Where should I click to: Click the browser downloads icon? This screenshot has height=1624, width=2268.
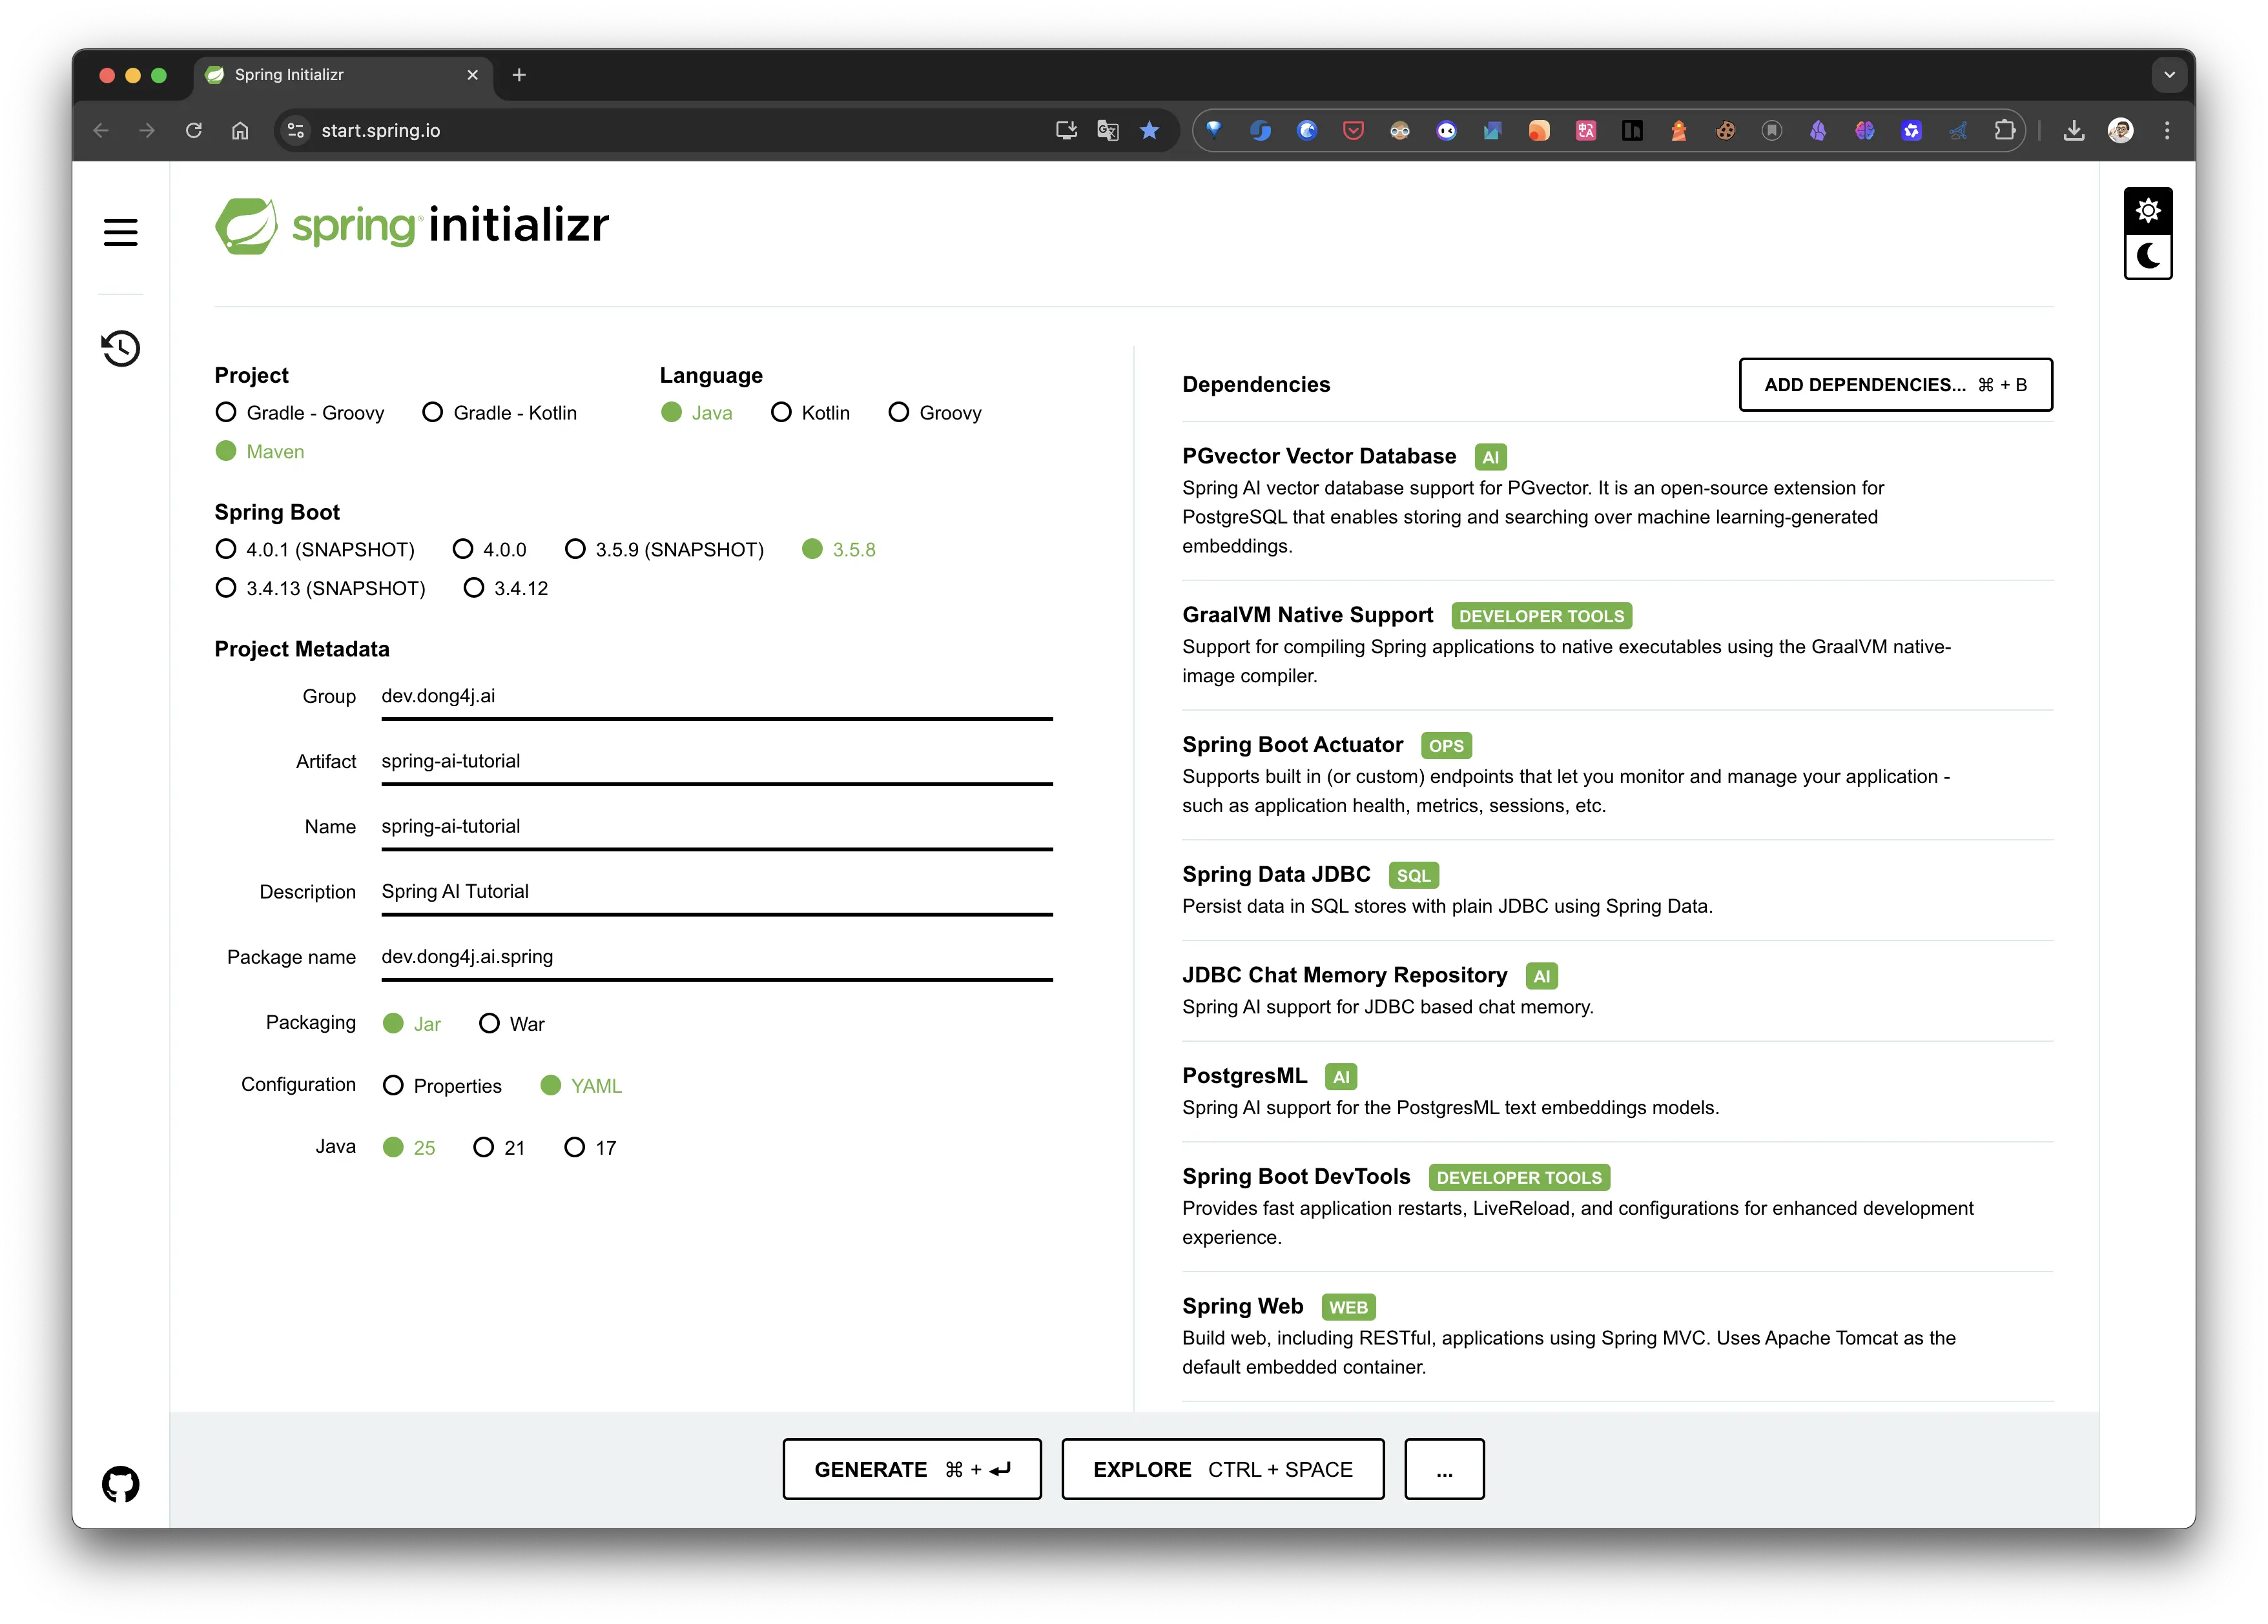pos(2074,130)
